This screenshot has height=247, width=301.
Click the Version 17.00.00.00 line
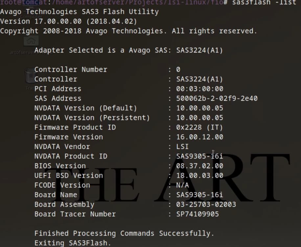68,22
